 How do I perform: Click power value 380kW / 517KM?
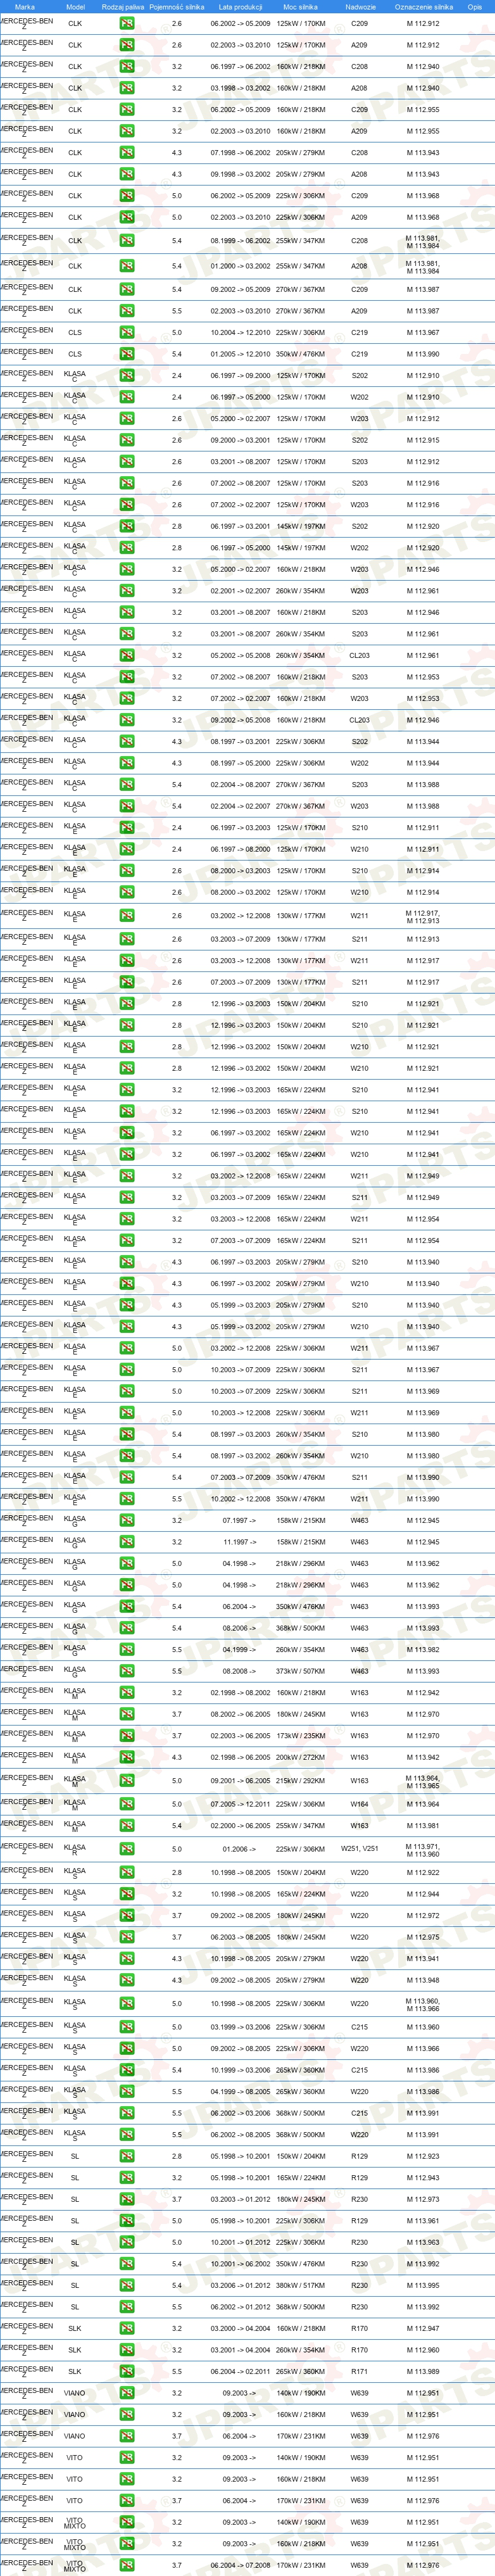tap(301, 2286)
